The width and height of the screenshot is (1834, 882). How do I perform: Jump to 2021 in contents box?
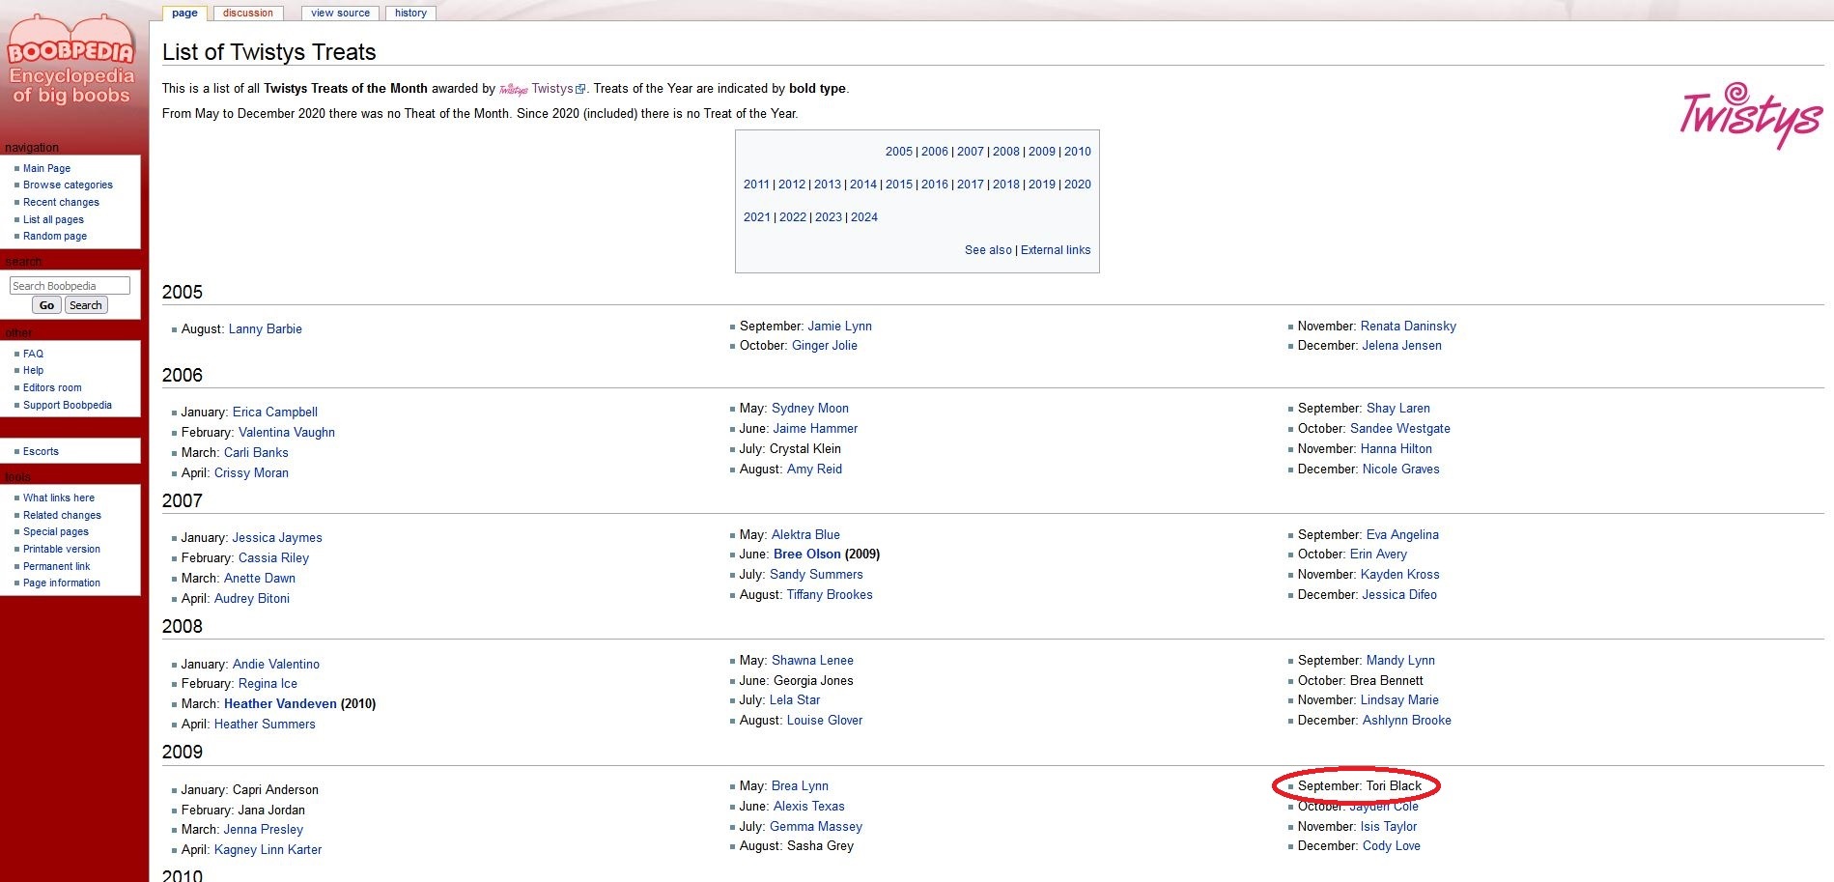pyautogui.click(x=757, y=217)
